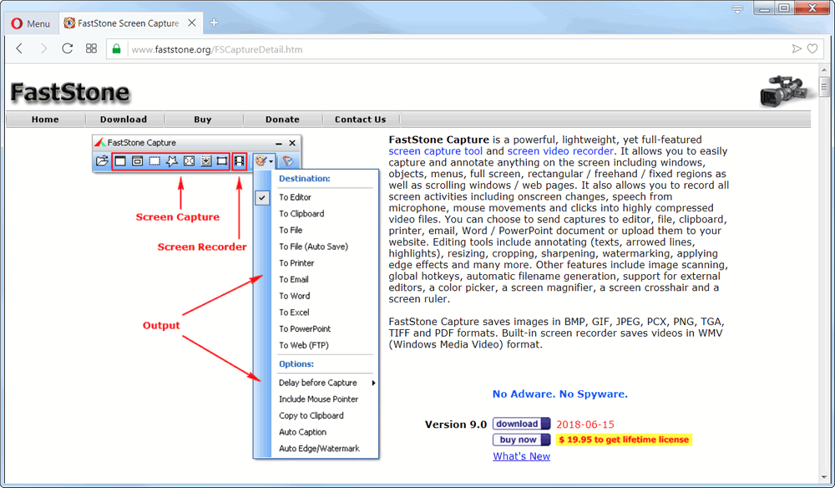Go back with browser back arrow
Image resolution: width=835 pixels, height=488 pixels.
[20, 49]
